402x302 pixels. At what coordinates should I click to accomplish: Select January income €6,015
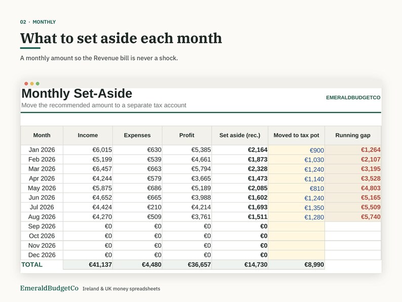click(88, 150)
